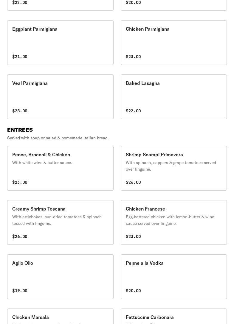Open Shrimp Scampi Primavera details
234x324 pixels.
pyautogui.click(x=173, y=168)
